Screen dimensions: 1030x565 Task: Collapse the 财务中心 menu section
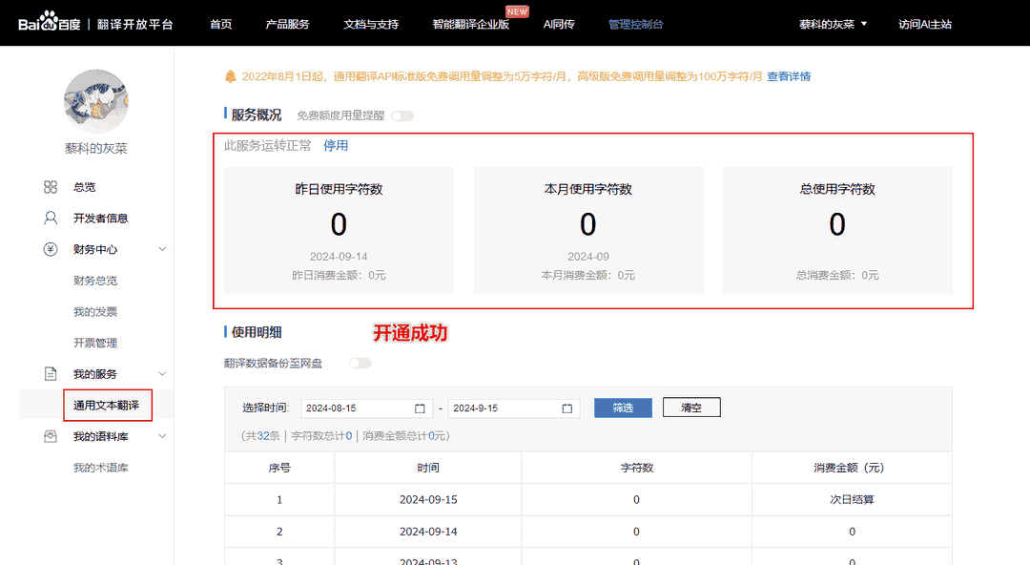pos(162,248)
